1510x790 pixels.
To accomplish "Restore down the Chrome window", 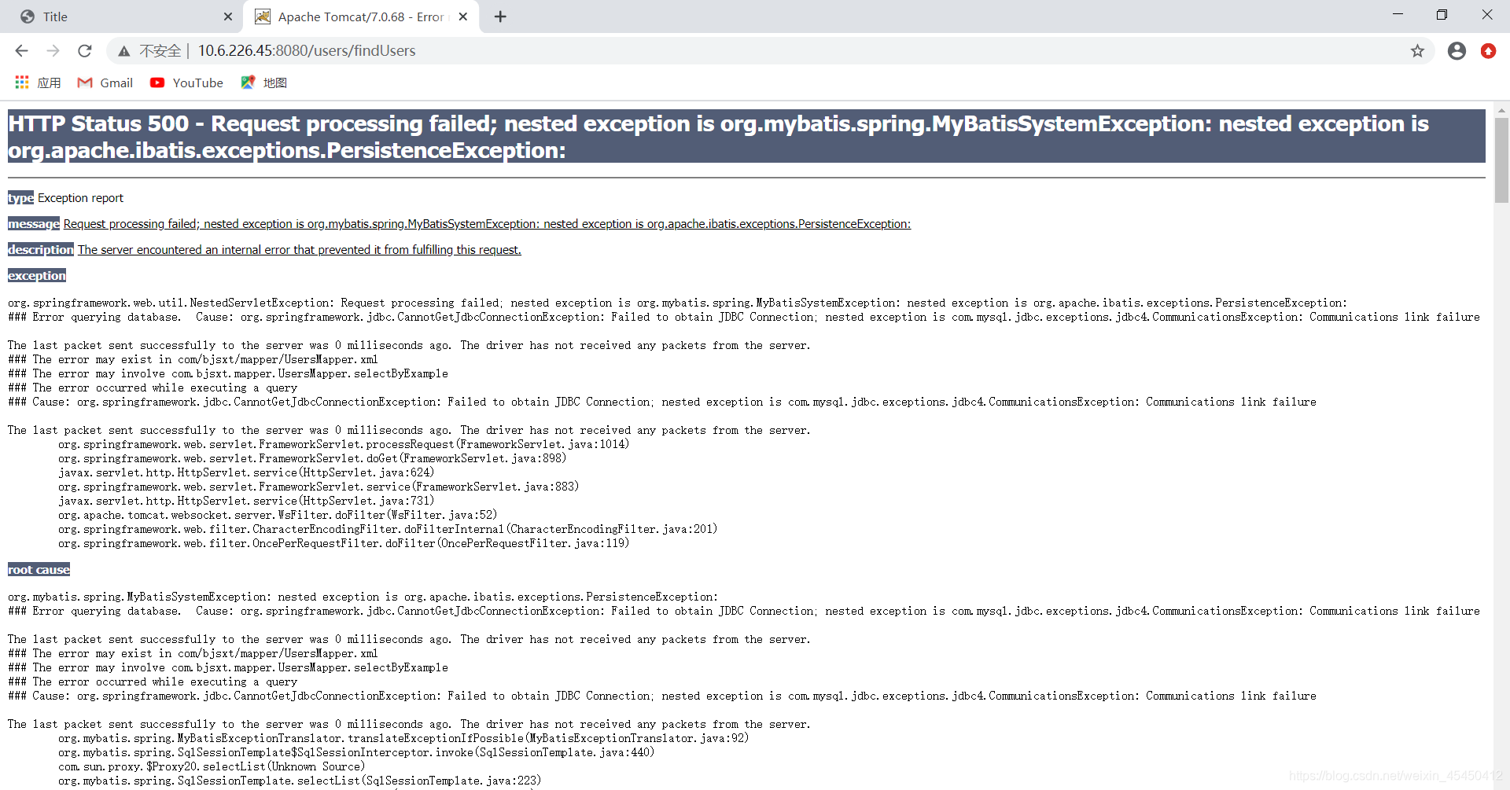I will (x=1442, y=15).
